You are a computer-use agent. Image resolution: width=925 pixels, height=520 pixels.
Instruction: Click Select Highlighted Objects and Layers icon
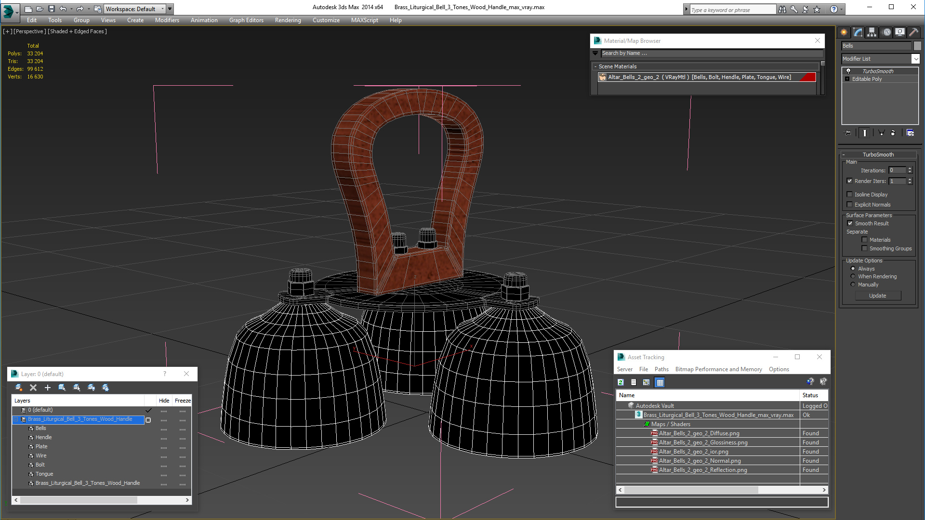pos(62,388)
